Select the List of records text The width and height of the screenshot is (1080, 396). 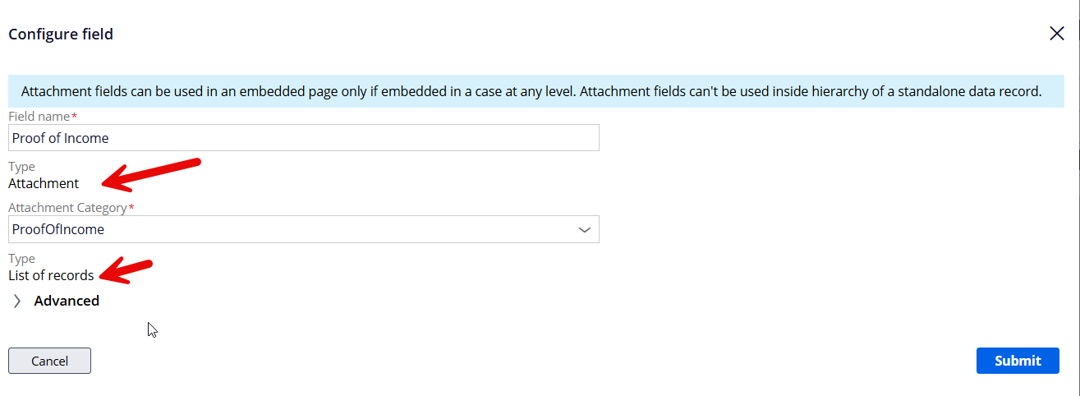(x=51, y=275)
